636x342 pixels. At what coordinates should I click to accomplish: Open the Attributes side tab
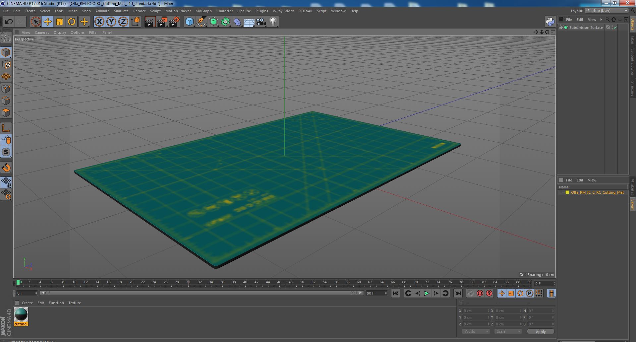click(632, 186)
